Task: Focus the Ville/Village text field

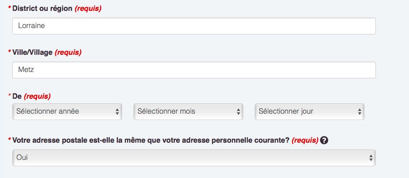Action: (194, 70)
